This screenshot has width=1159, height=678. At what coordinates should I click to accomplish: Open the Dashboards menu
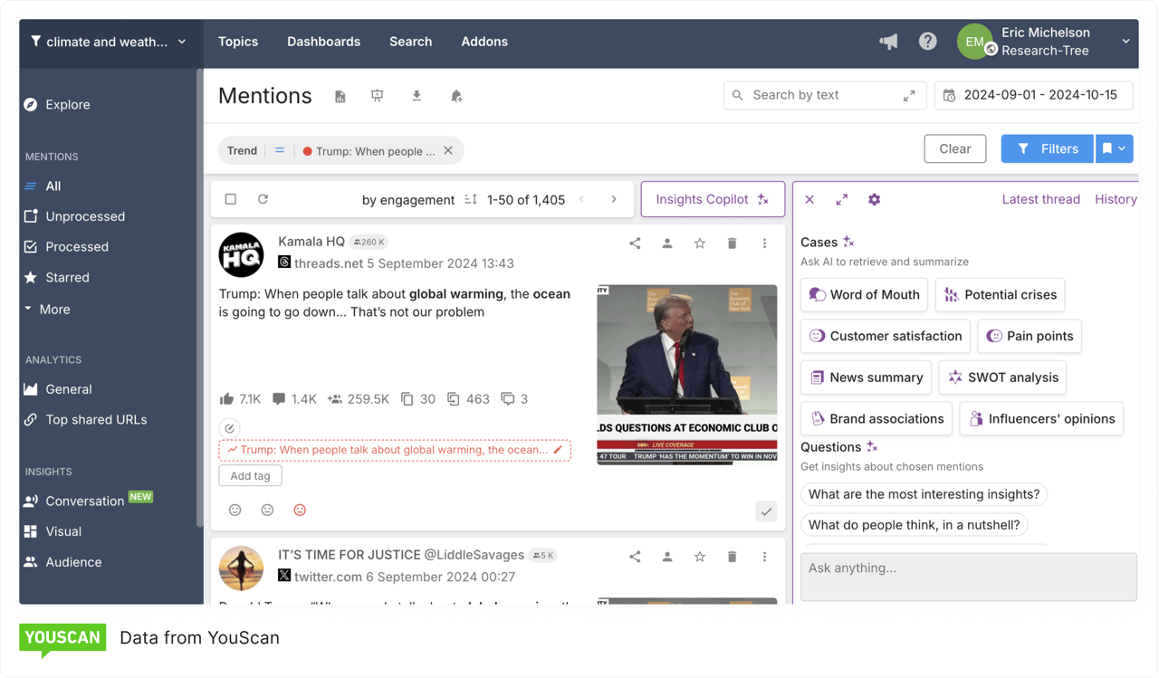click(323, 42)
